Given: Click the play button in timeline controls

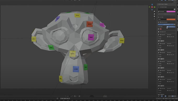Looking at the screenshot, I should pos(66,98).
